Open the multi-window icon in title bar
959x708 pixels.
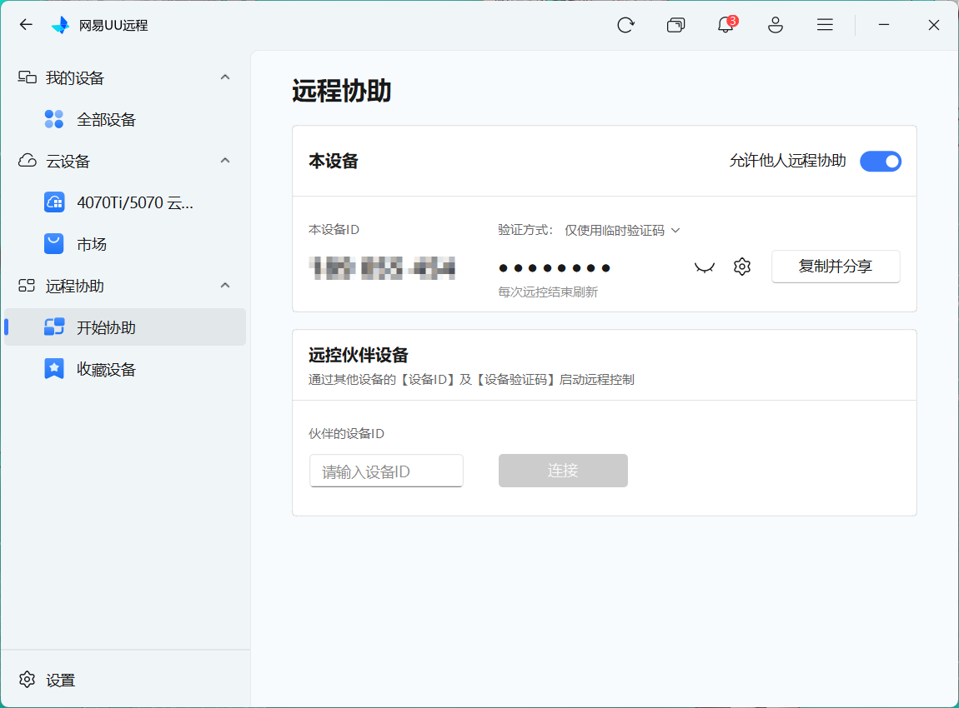(675, 25)
